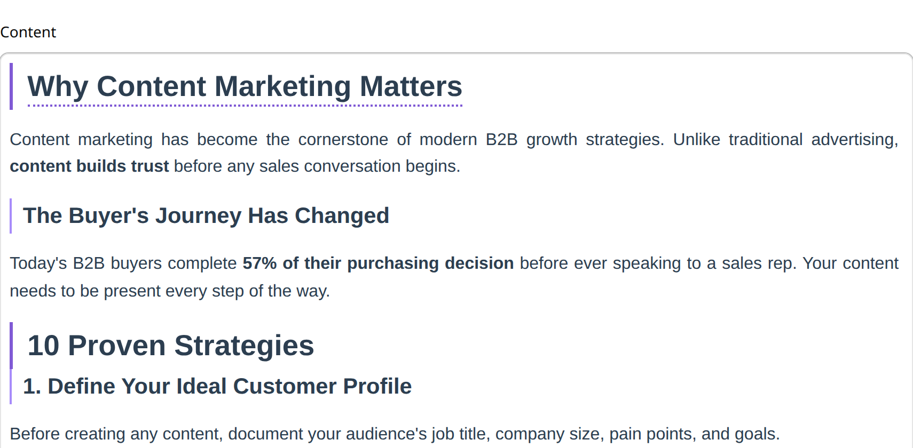Image resolution: width=913 pixels, height=448 pixels.
Task: Select "The Buyer's Journey Has Changed" subheading
Action: tap(206, 216)
